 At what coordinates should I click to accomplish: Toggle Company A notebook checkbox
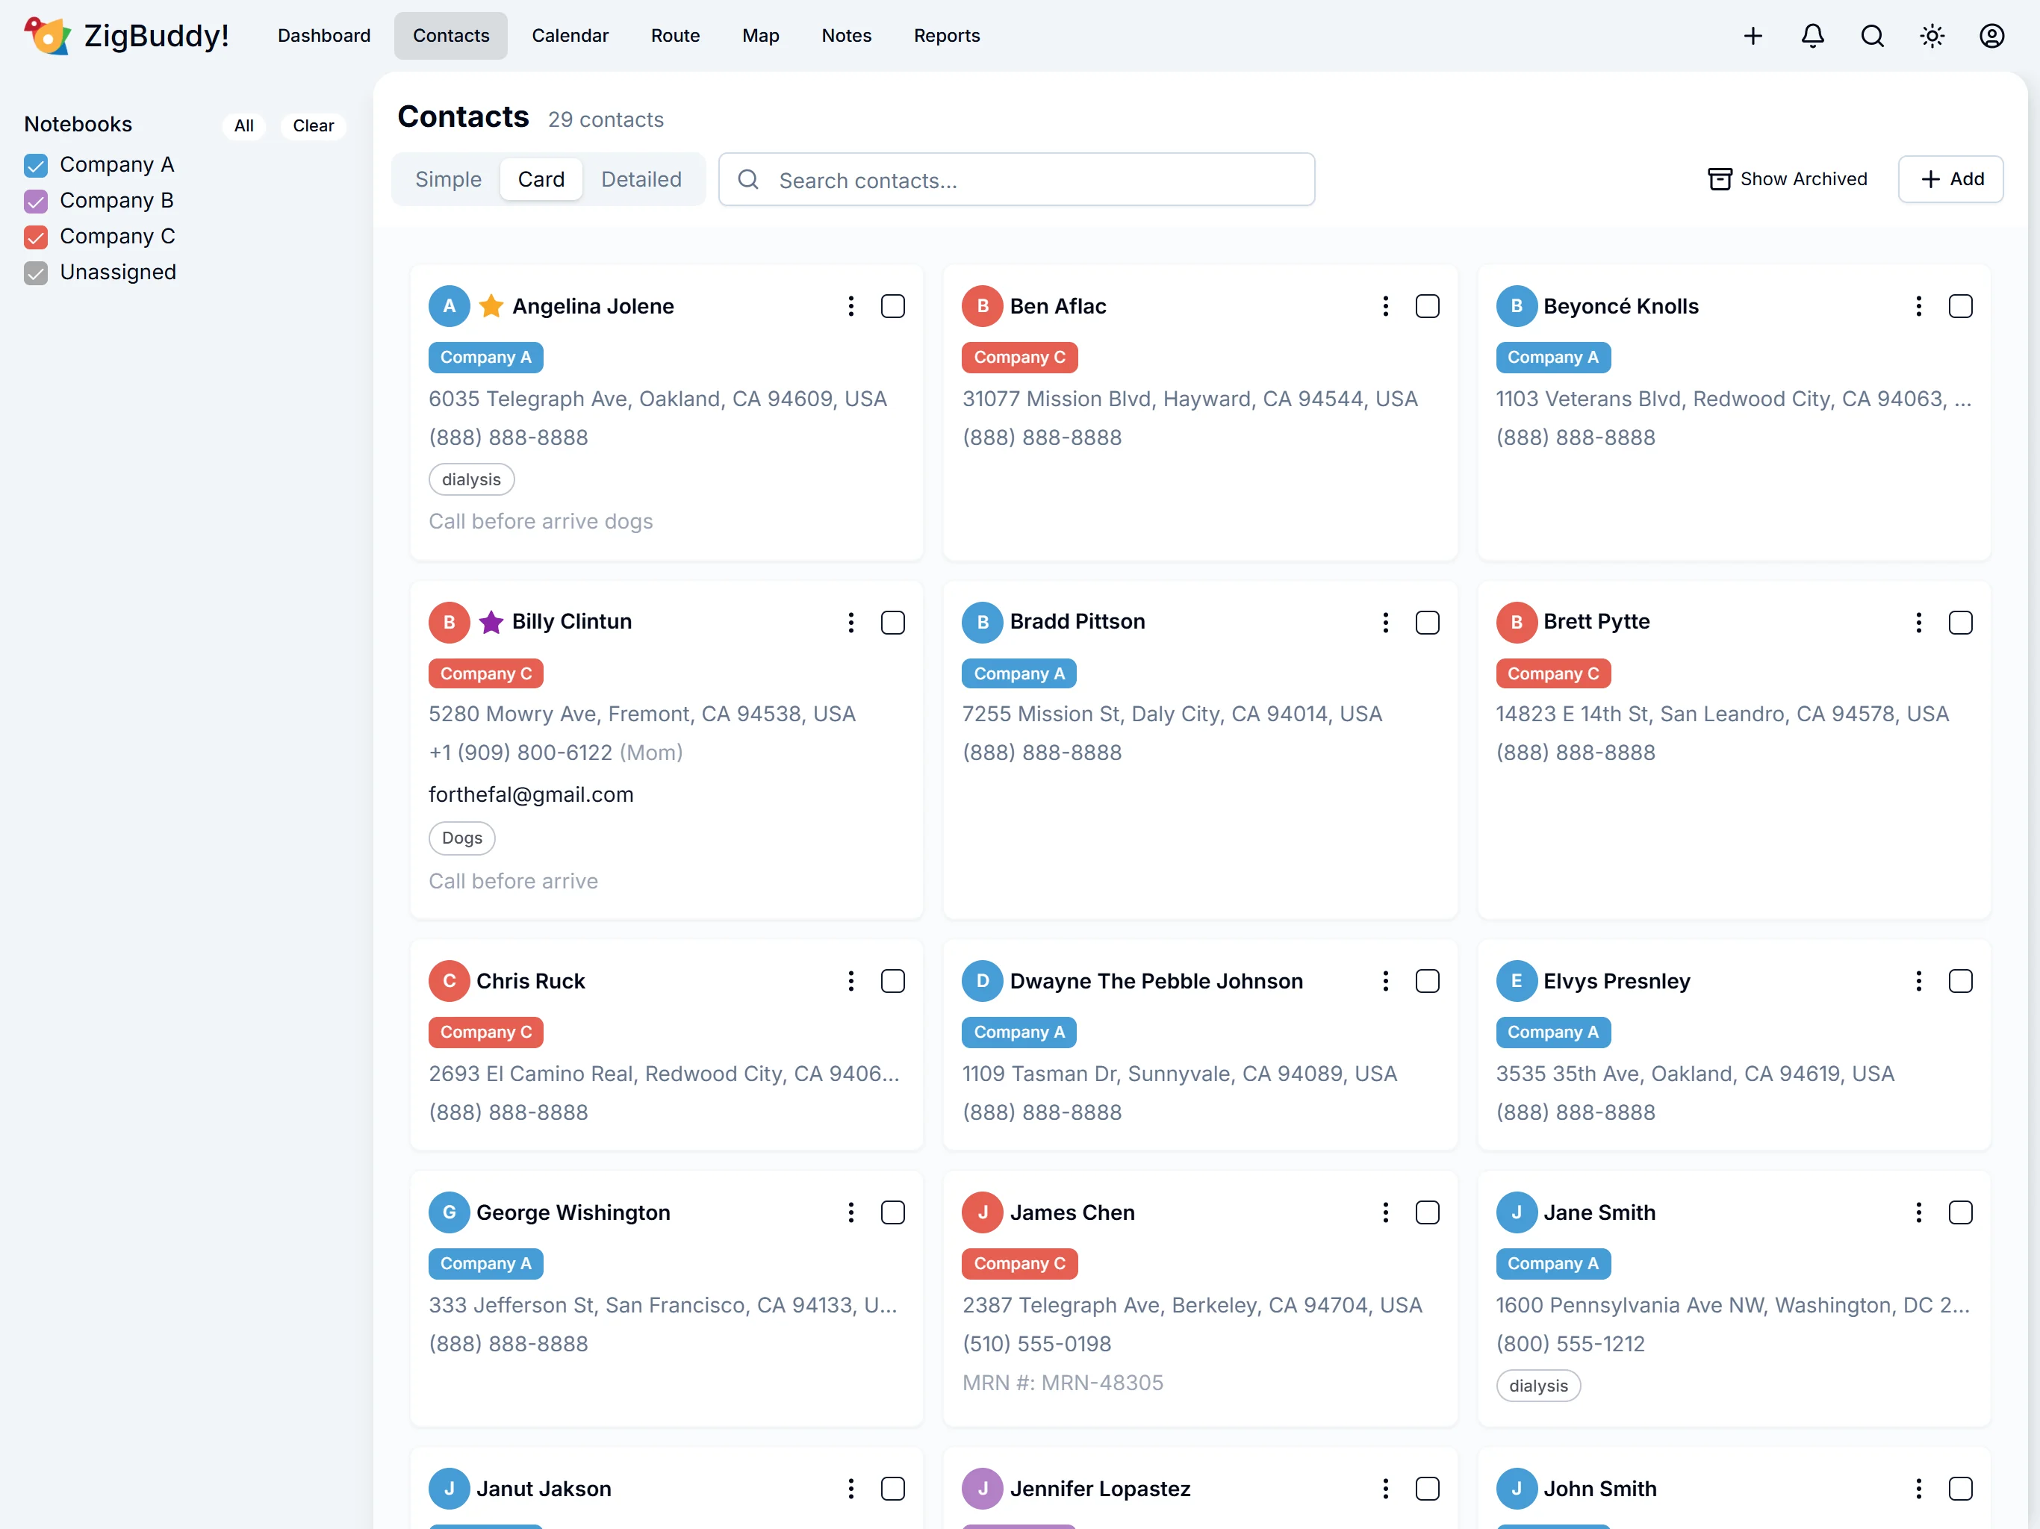point(36,166)
